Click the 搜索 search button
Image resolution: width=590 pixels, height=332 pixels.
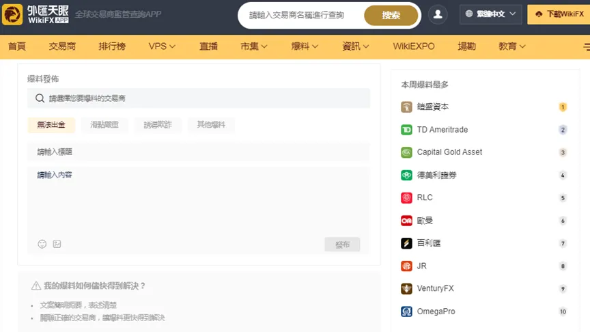[x=391, y=16]
